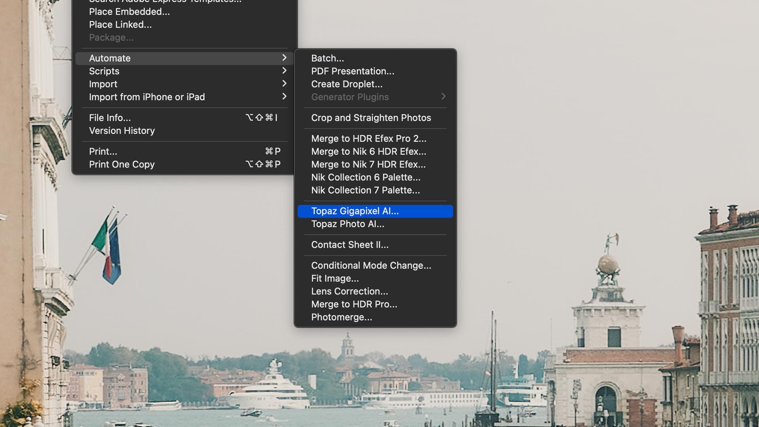Select Print One Copy
Screen dimensions: 759x427
tap(122, 164)
